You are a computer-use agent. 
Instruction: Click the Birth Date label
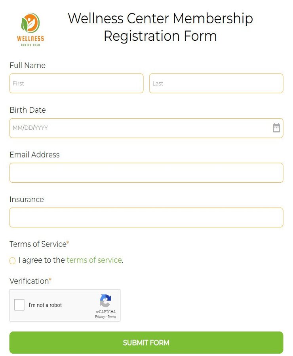(x=27, y=110)
